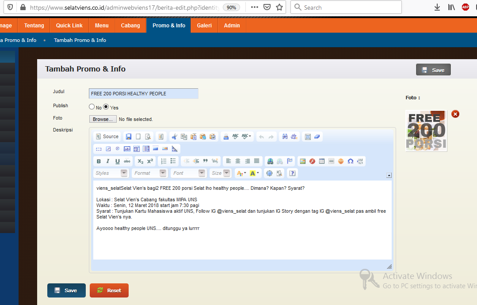Expand the Format dropdown

pos(150,173)
